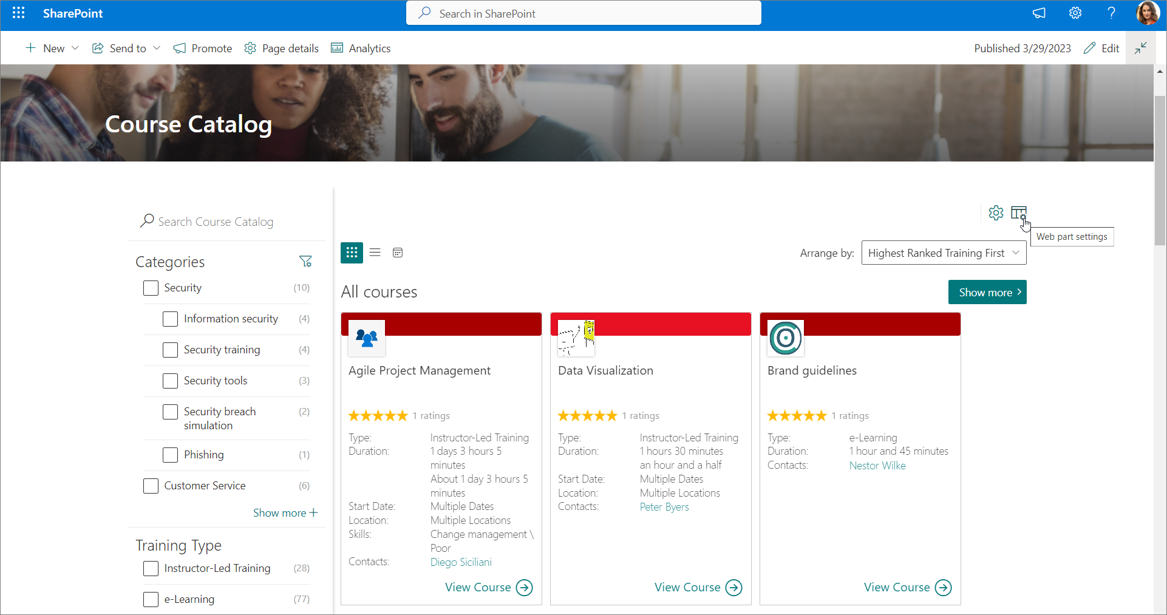Expand the New menu chevron
This screenshot has width=1167, height=615.
(75, 48)
